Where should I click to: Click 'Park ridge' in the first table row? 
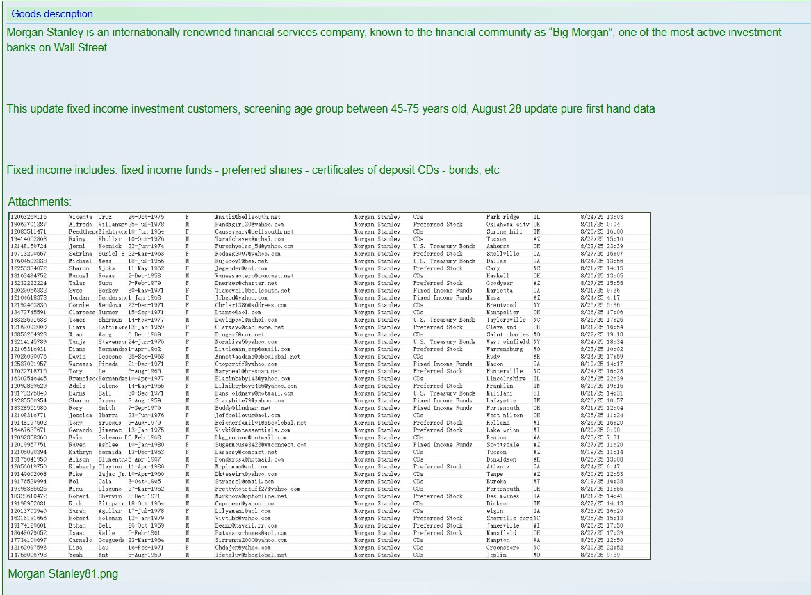(502, 217)
